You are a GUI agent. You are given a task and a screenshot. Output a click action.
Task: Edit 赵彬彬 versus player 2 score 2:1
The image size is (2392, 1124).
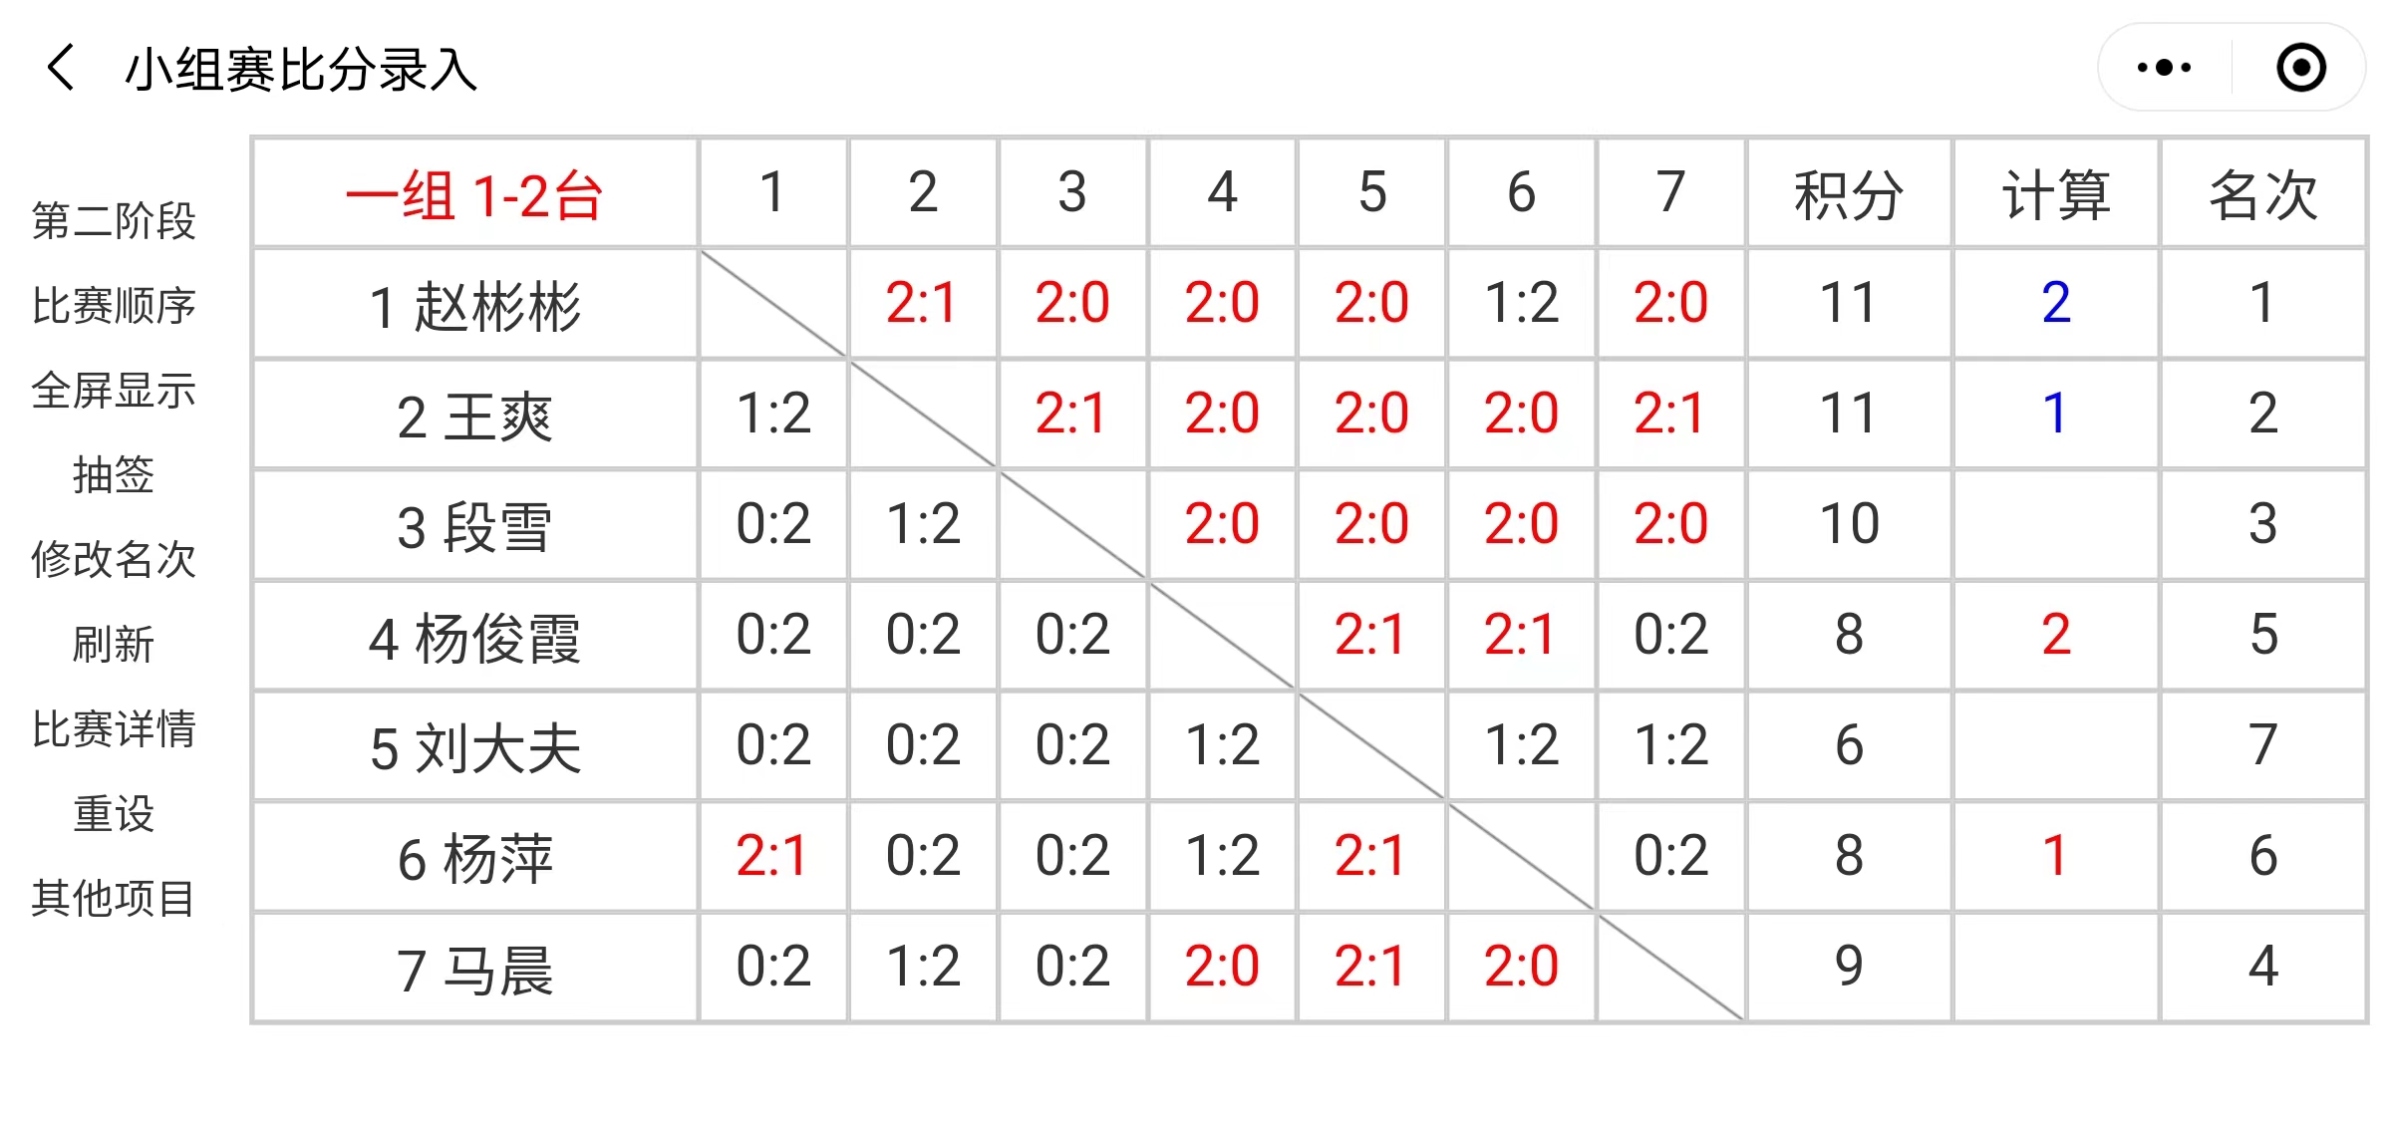(923, 303)
